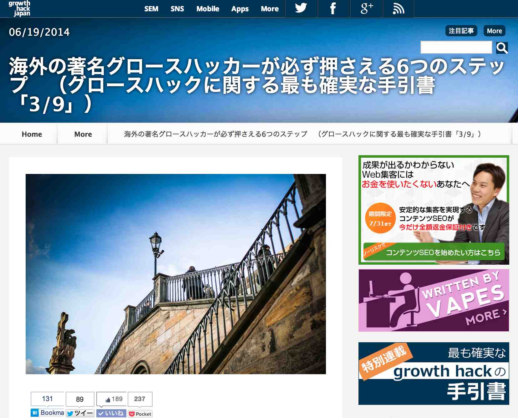Click the Facebook icon in header
518x418 pixels.
[x=333, y=8]
